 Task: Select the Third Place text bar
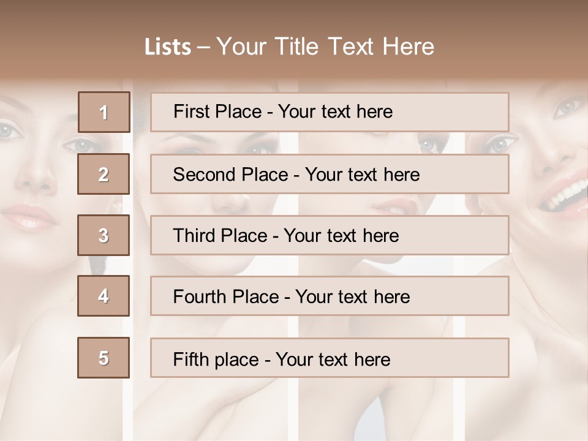click(x=330, y=235)
